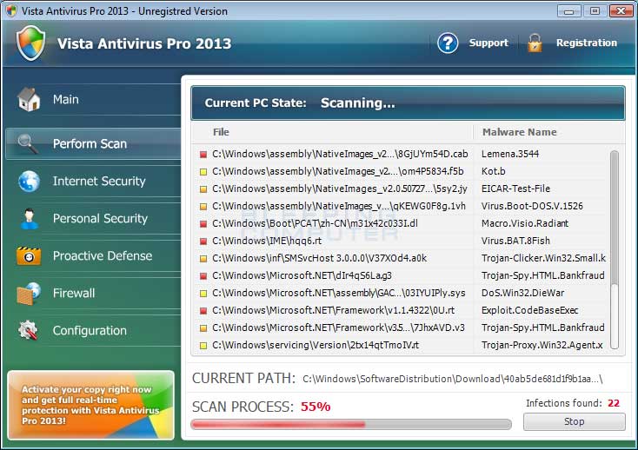
Task: Click yellow marker beside 03IYUIPly.sys file
Action: [x=203, y=294]
